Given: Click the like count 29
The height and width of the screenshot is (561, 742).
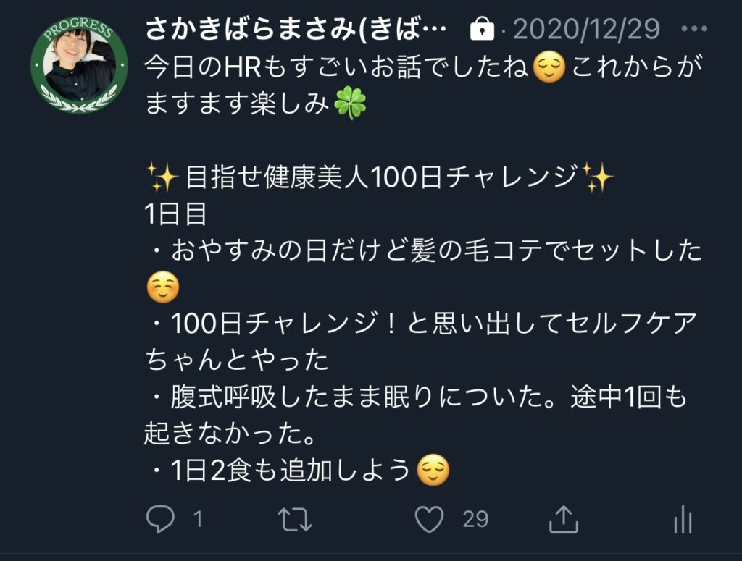Looking at the screenshot, I should click(475, 520).
